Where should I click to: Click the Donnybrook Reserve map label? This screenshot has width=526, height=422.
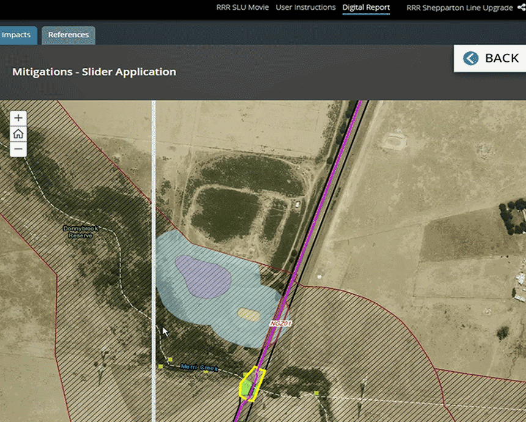point(81,232)
